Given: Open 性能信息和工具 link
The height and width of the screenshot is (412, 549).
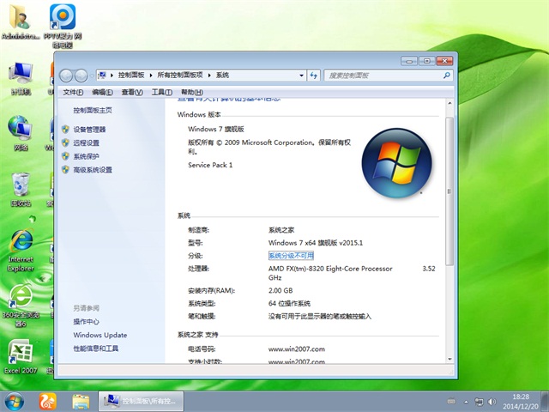Looking at the screenshot, I should [x=95, y=348].
